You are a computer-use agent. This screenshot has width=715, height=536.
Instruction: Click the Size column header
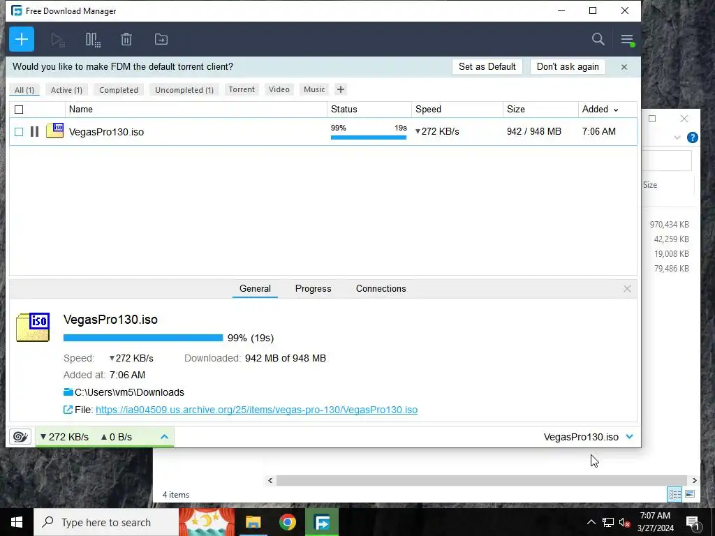coord(541,110)
